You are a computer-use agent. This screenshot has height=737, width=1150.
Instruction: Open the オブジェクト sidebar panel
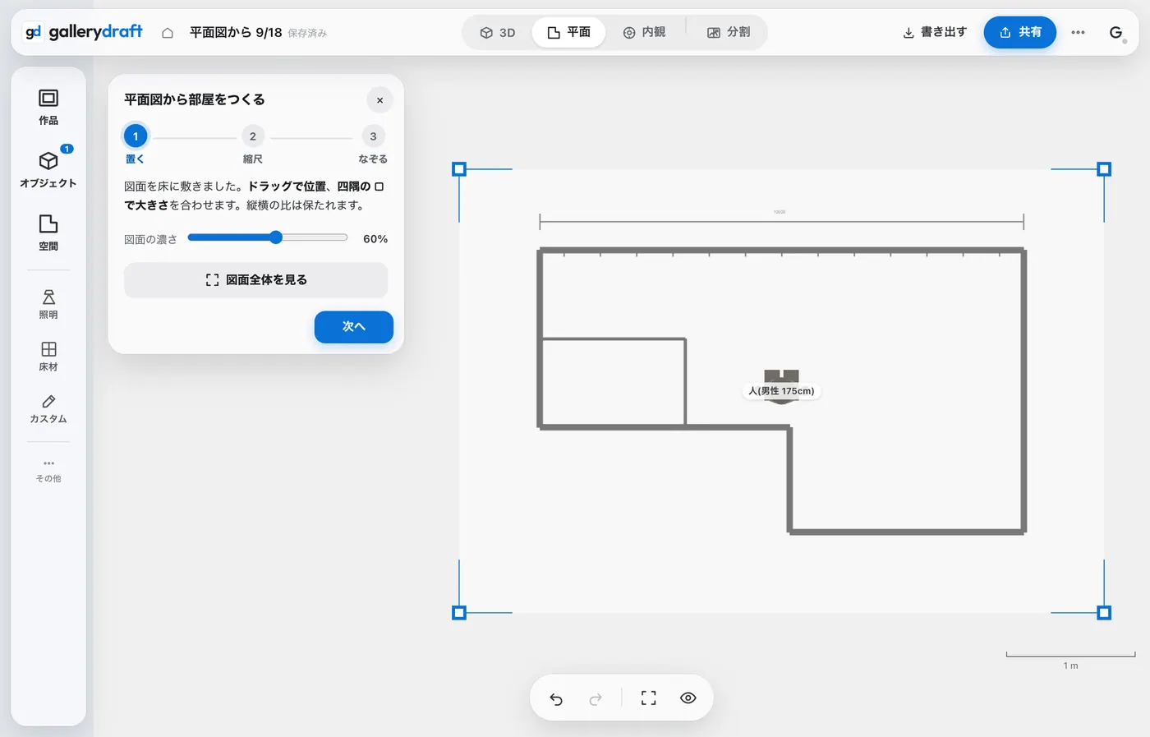click(48, 169)
